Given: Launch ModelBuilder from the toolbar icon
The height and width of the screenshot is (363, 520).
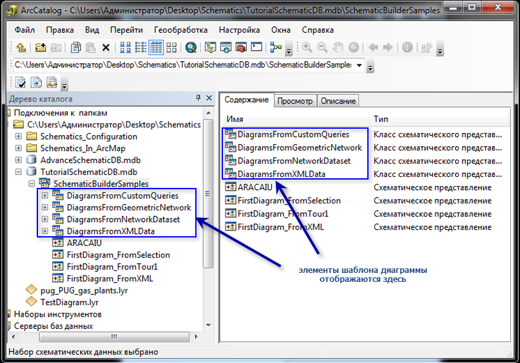Looking at the screenshot, I should point(276,48).
